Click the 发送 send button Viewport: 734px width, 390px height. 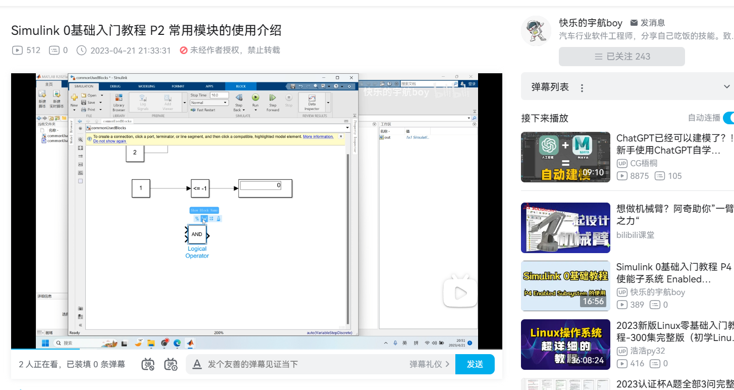[475, 364]
